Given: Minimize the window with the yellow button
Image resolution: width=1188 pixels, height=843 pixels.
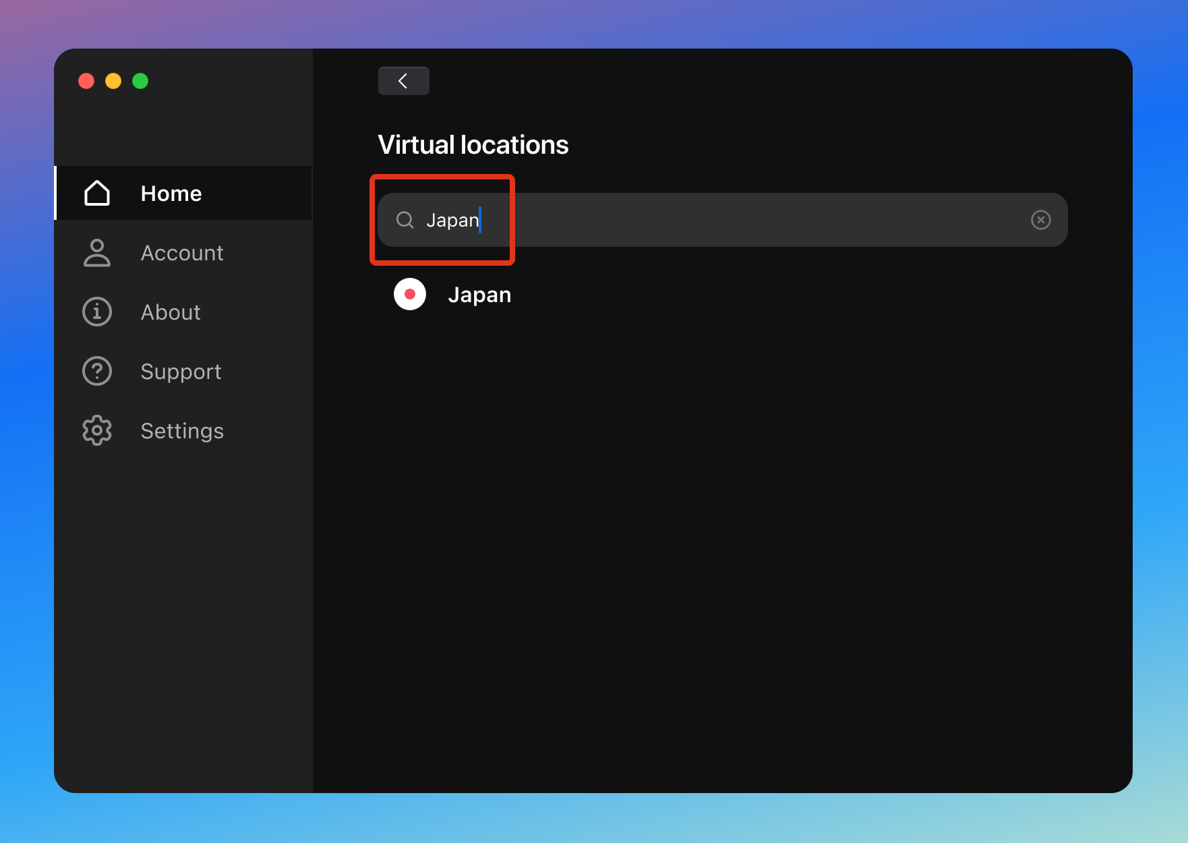Looking at the screenshot, I should [x=113, y=81].
